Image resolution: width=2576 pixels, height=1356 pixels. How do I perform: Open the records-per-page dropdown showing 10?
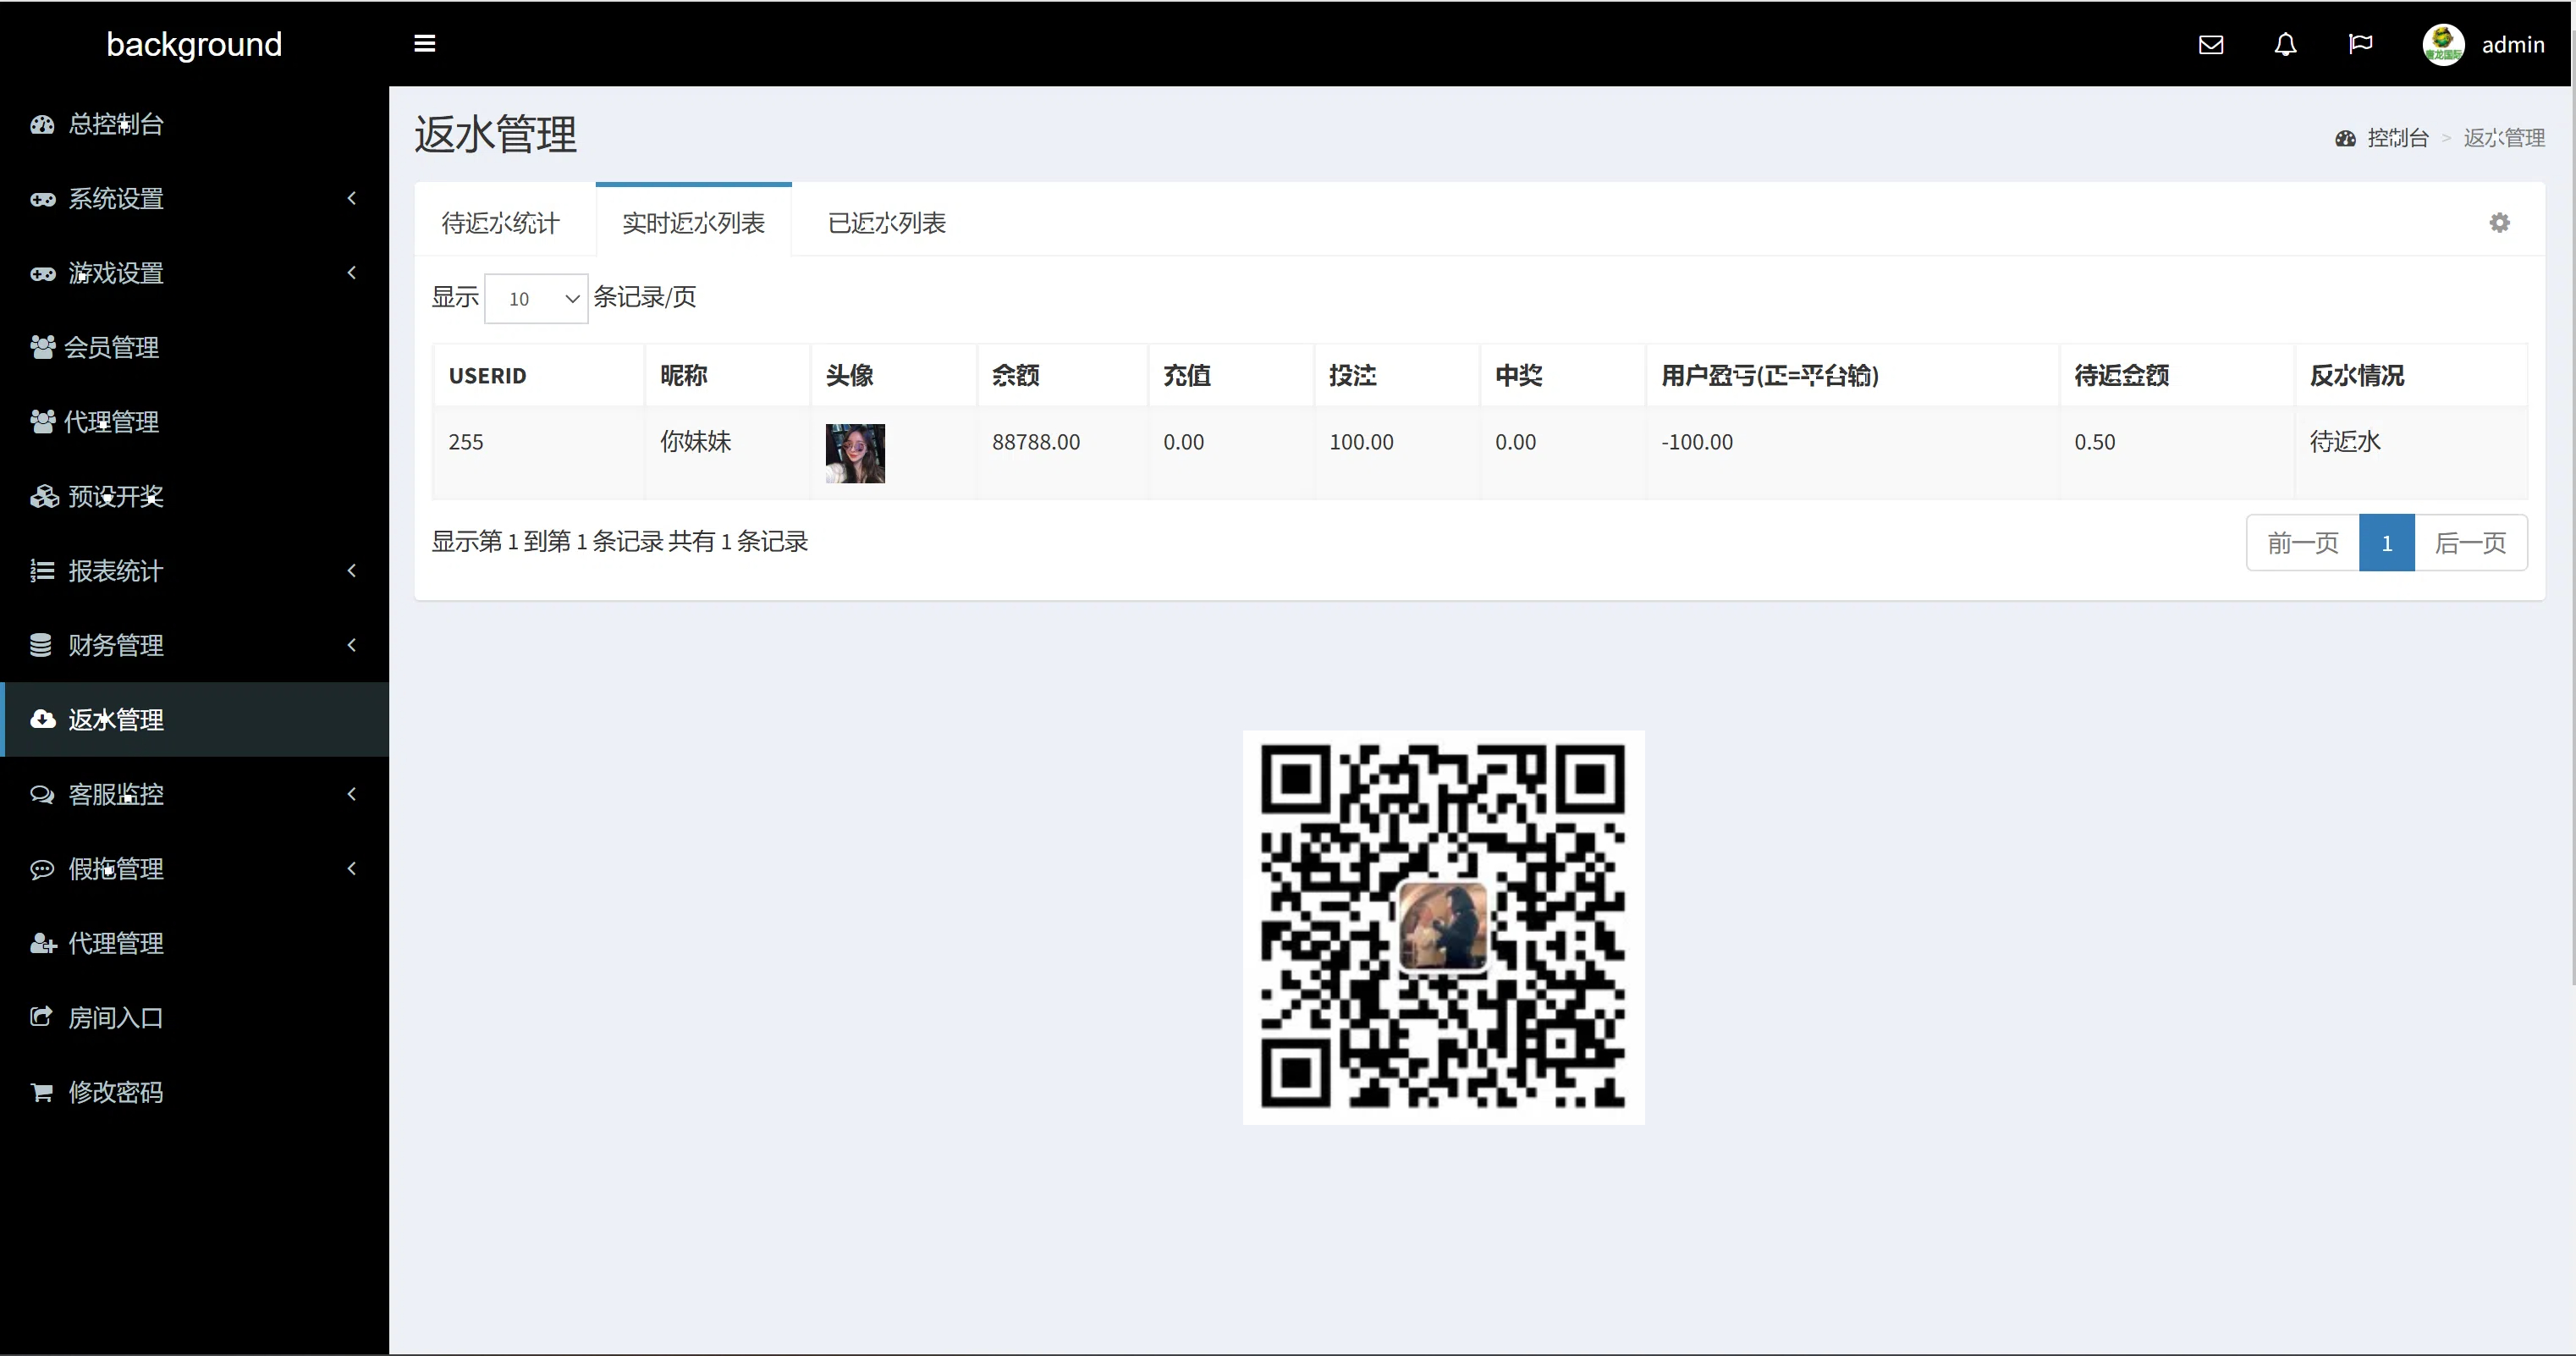coord(536,298)
